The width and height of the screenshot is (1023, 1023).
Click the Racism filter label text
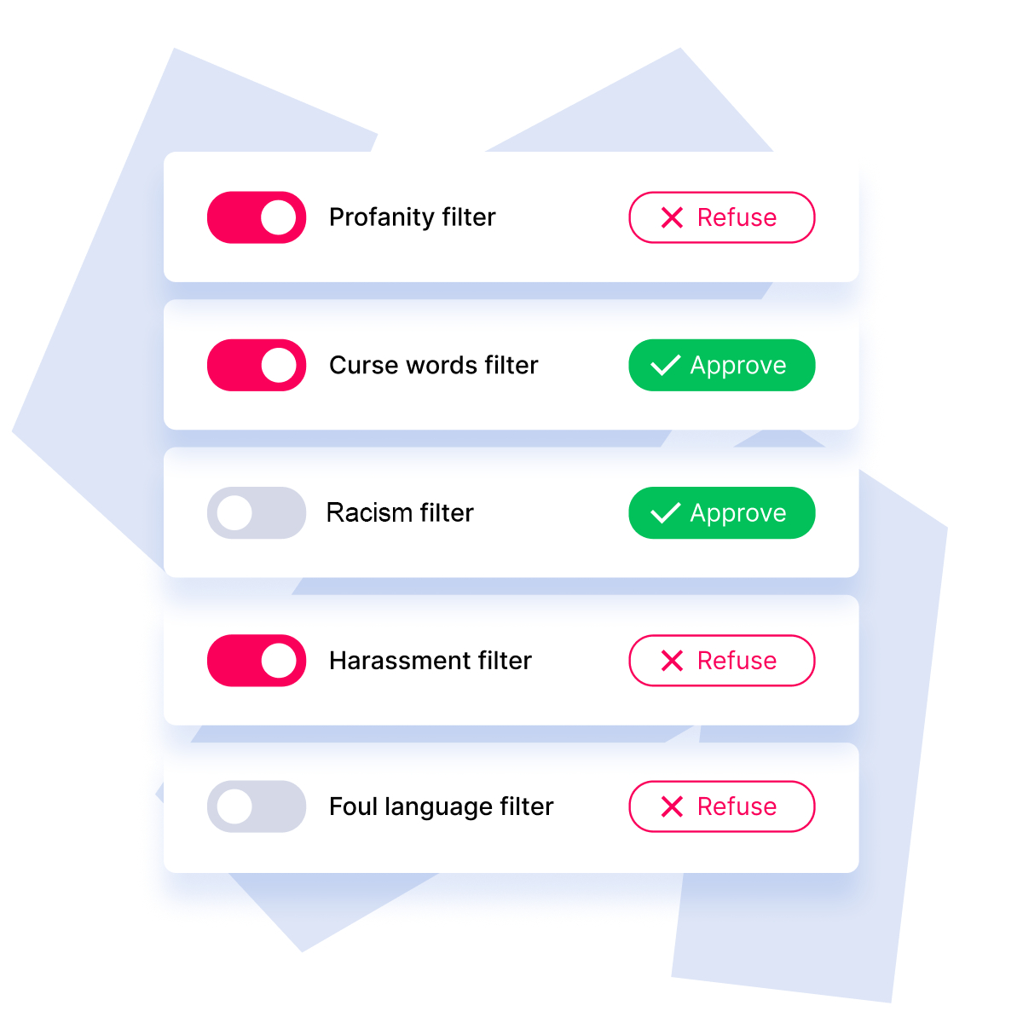(400, 512)
